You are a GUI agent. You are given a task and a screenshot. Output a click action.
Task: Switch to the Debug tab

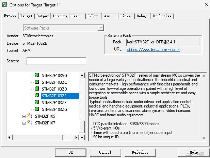(143, 16)
